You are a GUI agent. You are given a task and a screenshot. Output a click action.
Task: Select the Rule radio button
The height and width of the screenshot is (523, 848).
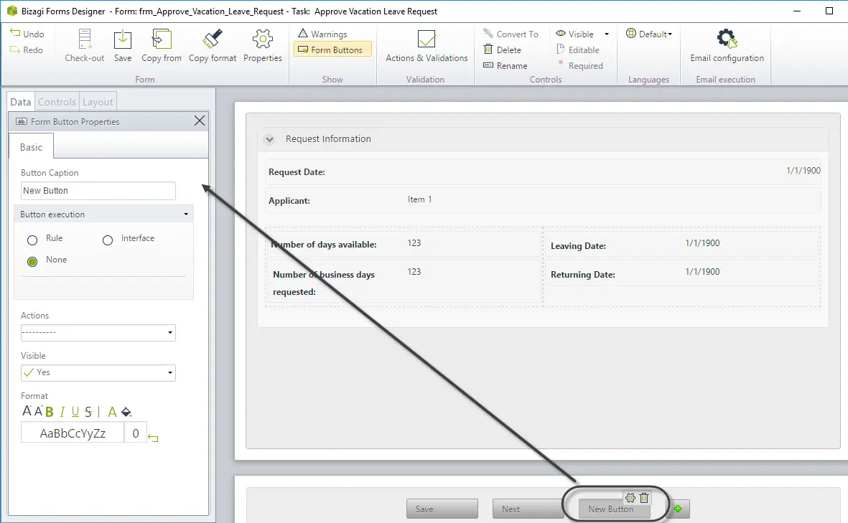[32, 240]
